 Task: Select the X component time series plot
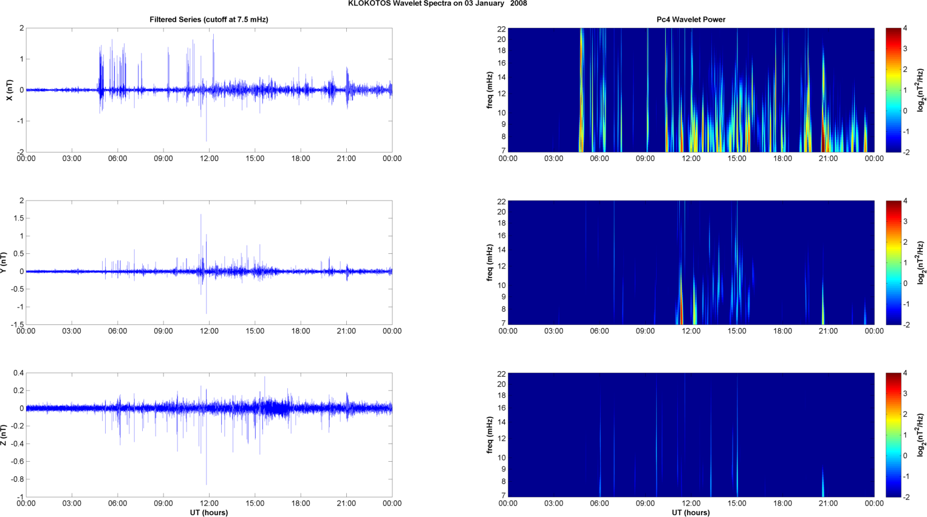[x=208, y=90]
